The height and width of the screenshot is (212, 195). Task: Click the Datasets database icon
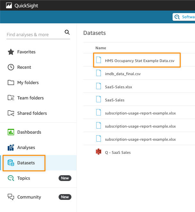point(11,163)
